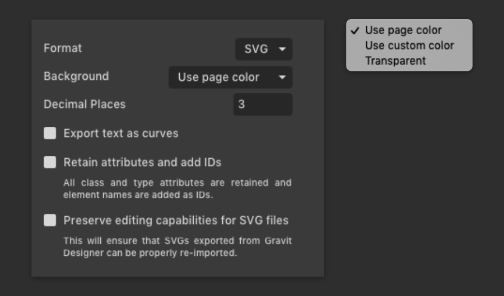The width and height of the screenshot is (504, 296).
Task: Click the 'Format' label
Action: tap(63, 48)
